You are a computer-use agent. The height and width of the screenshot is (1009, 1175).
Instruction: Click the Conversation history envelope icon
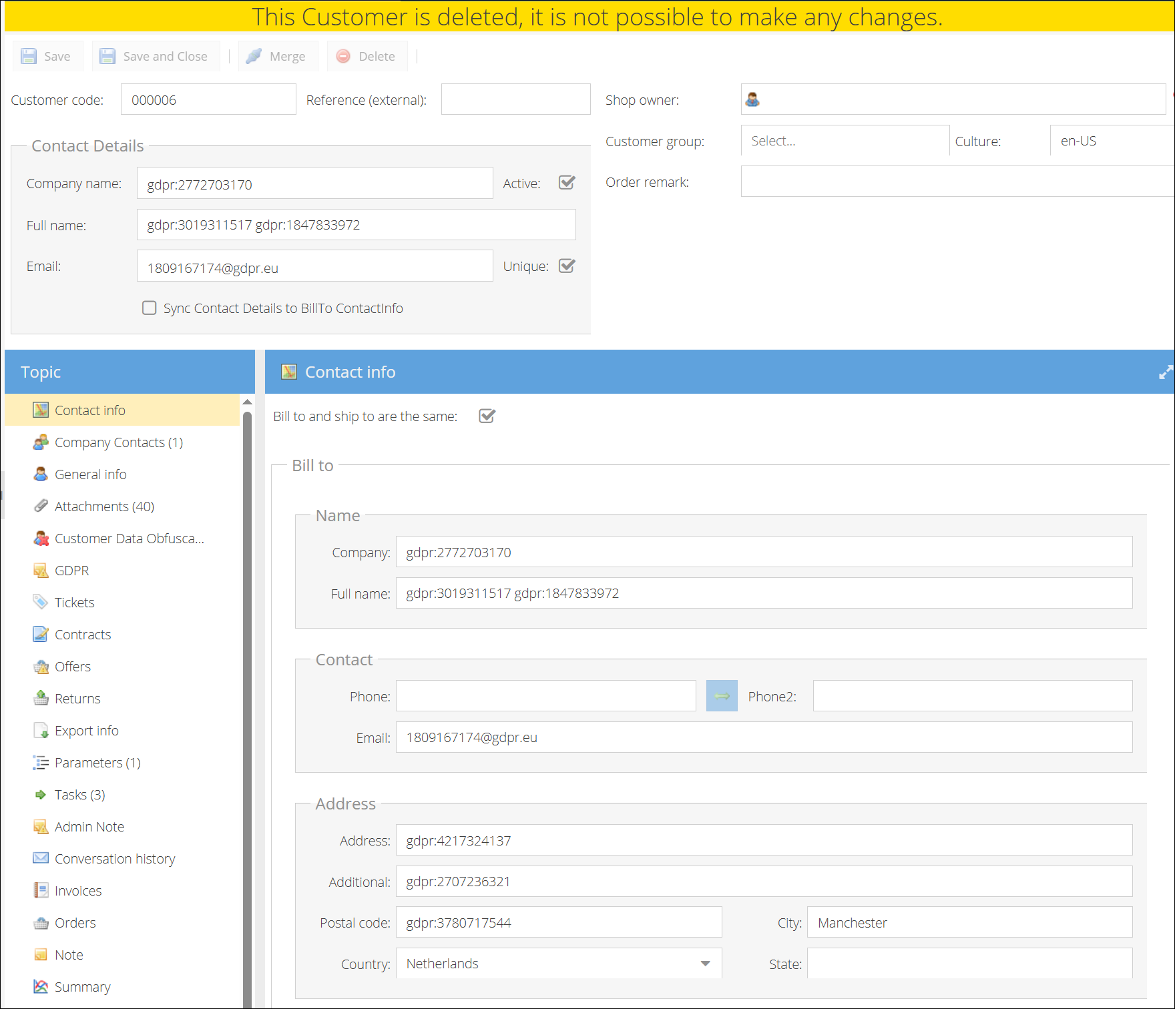[x=41, y=858]
